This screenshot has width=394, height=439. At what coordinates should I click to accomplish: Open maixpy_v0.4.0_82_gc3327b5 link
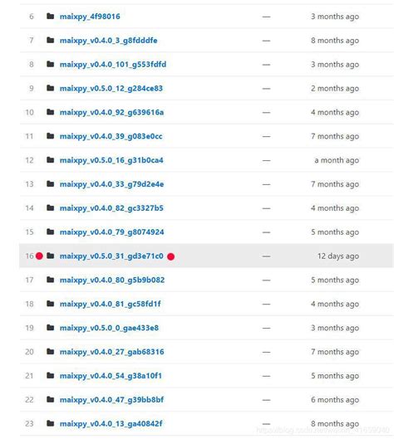[x=111, y=208]
